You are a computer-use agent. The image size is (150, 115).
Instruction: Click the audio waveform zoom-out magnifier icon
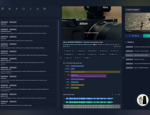point(112,95)
